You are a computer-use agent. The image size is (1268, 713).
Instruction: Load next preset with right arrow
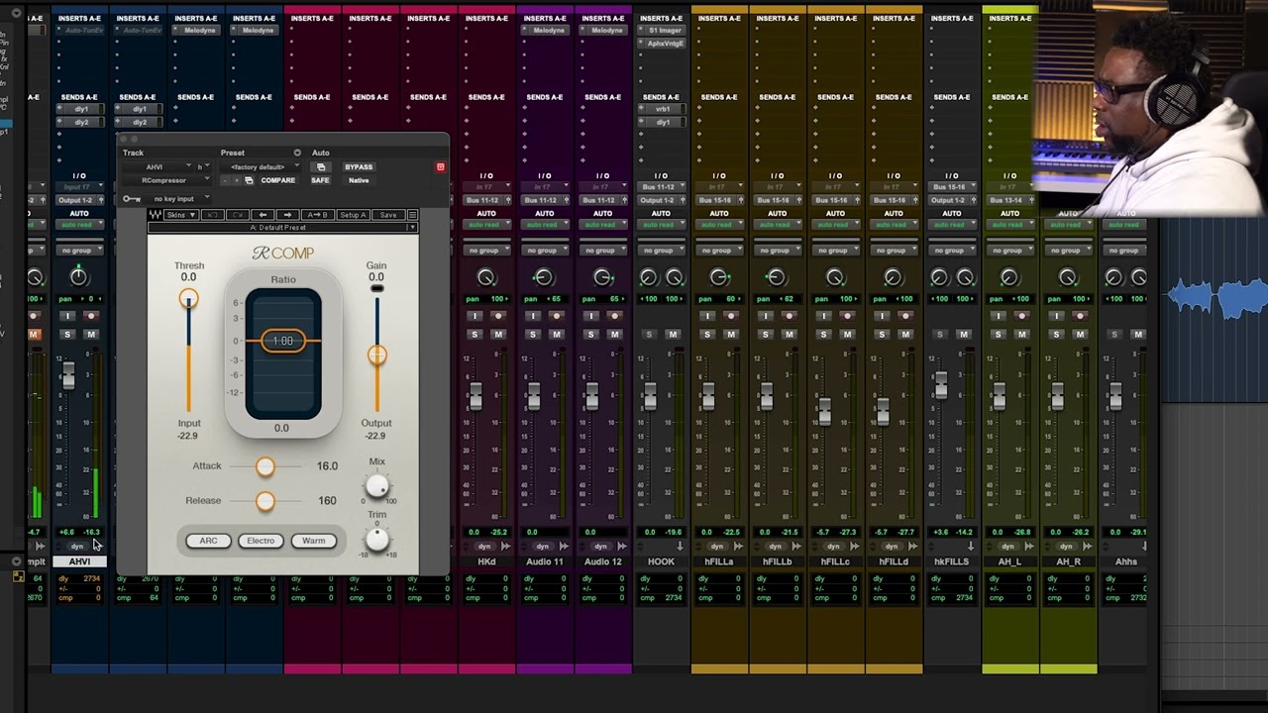287,215
